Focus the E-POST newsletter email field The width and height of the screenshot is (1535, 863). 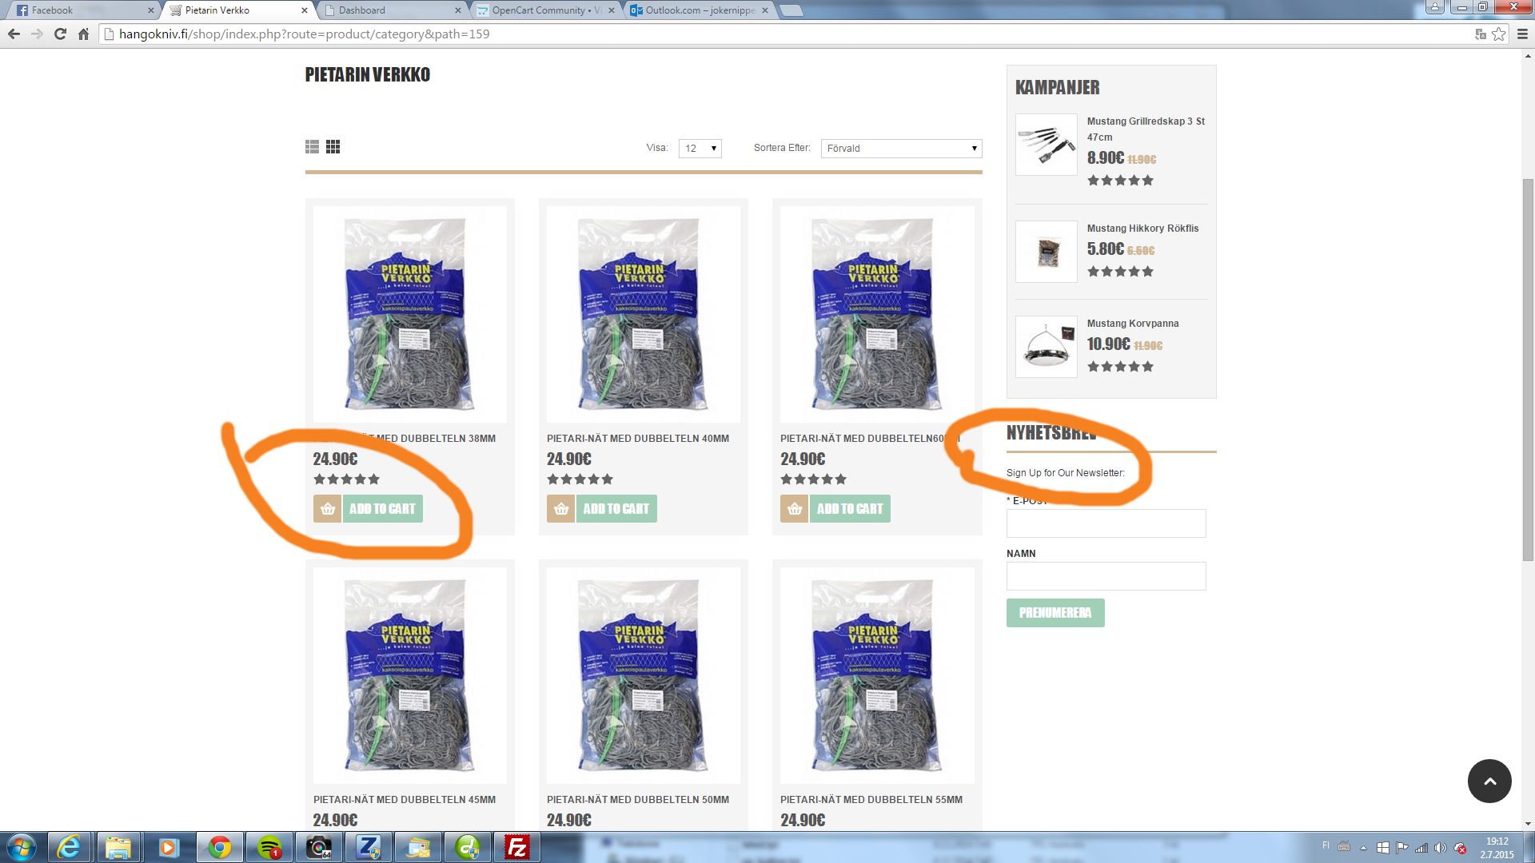coord(1106,523)
